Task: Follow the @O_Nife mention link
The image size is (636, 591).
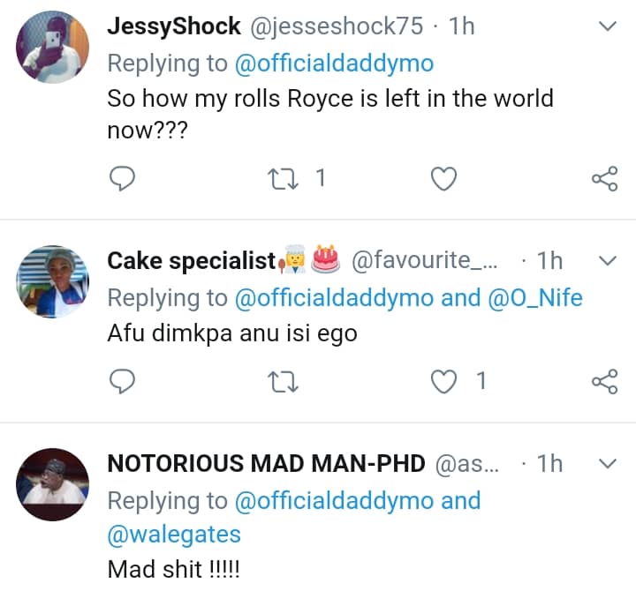Action: click(535, 298)
